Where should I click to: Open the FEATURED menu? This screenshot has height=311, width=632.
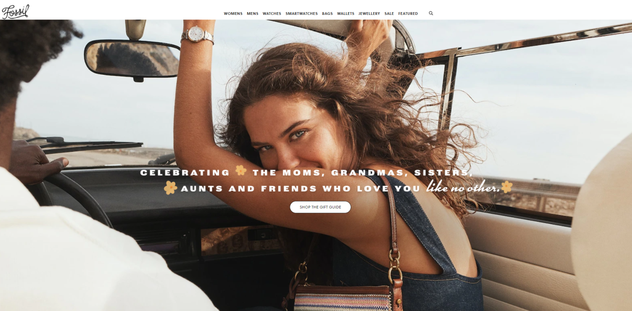point(408,14)
